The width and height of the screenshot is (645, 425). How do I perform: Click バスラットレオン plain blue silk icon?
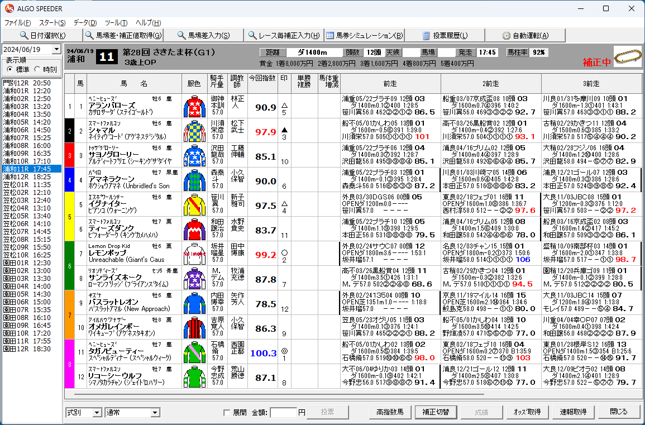coord(194,303)
